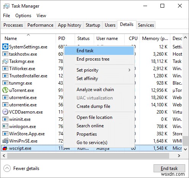The image size is (189, 178).
Task: Click the Task Manager title bar icon
Action: [x=6, y=6]
